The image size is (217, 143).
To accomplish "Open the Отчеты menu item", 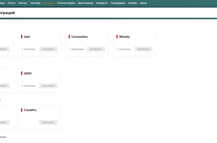I will point(12,3).
